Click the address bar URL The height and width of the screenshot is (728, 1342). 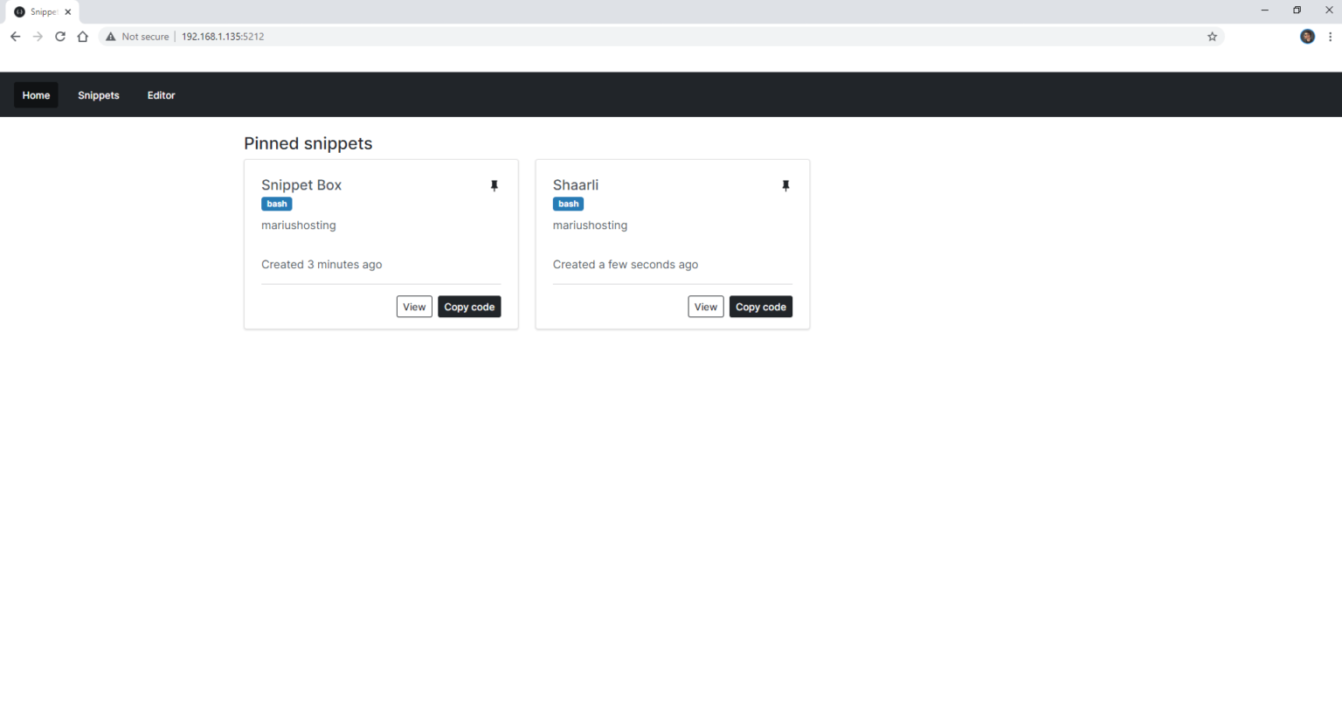[223, 37]
